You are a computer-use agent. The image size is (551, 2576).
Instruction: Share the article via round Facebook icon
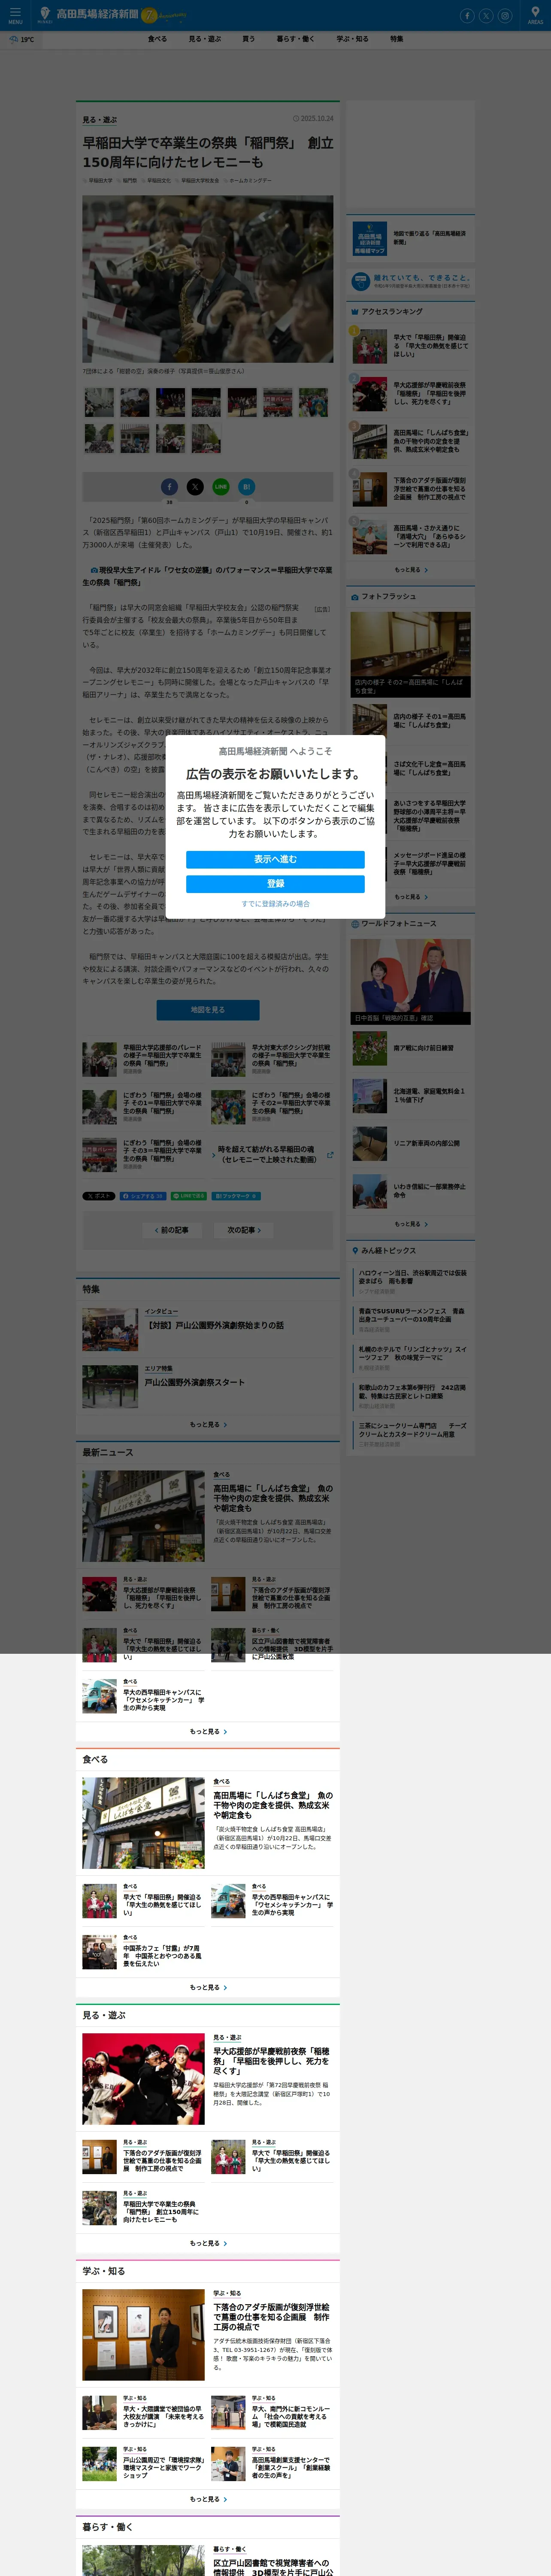(x=169, y=486)
